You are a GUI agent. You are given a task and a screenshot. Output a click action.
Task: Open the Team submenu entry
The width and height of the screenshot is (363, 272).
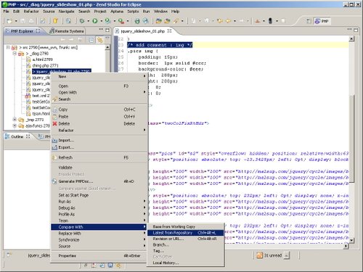(x=99, y=221)
